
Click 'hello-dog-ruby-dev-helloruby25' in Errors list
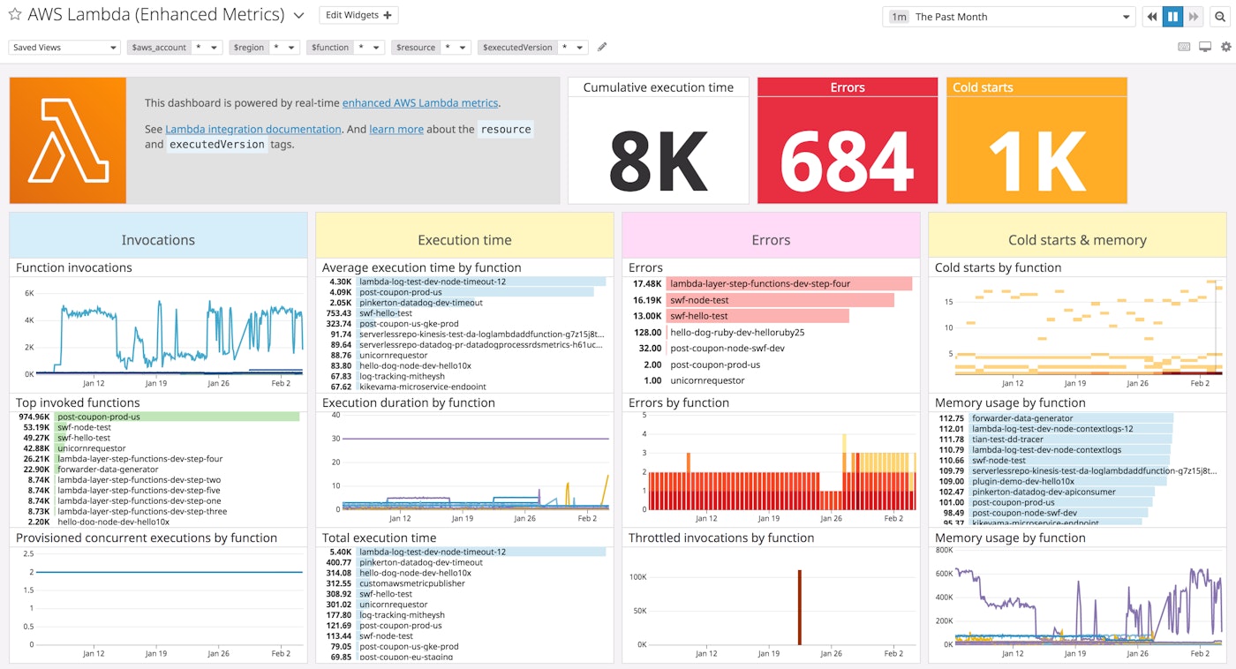coord(737,333)
